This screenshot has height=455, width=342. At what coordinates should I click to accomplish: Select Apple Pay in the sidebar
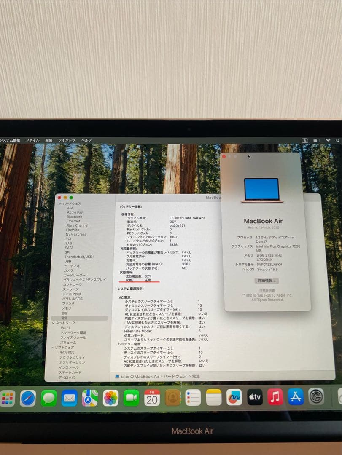click(x=75, y=212)
